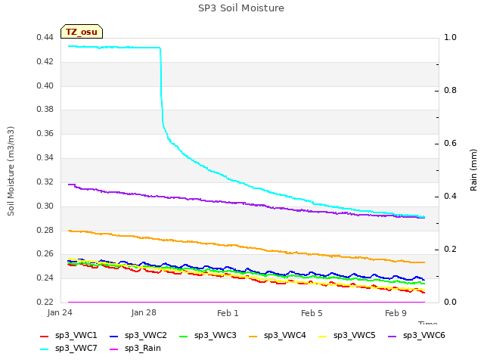The width and height of the screenshot is (484, 363).
Task: Select the sp3_Rain legend label
Action: click(143, 349)
